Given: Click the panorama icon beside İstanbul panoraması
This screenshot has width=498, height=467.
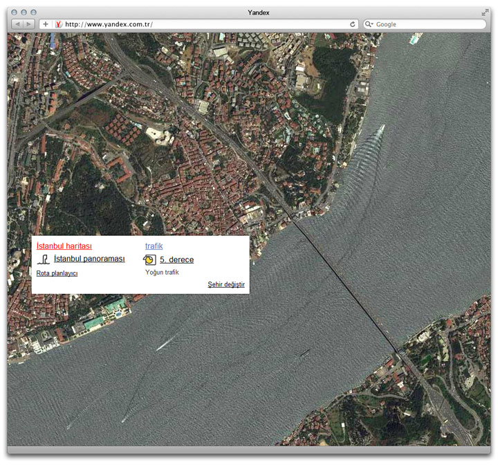Looking at the screenshot, I should [x=44, y=260].
